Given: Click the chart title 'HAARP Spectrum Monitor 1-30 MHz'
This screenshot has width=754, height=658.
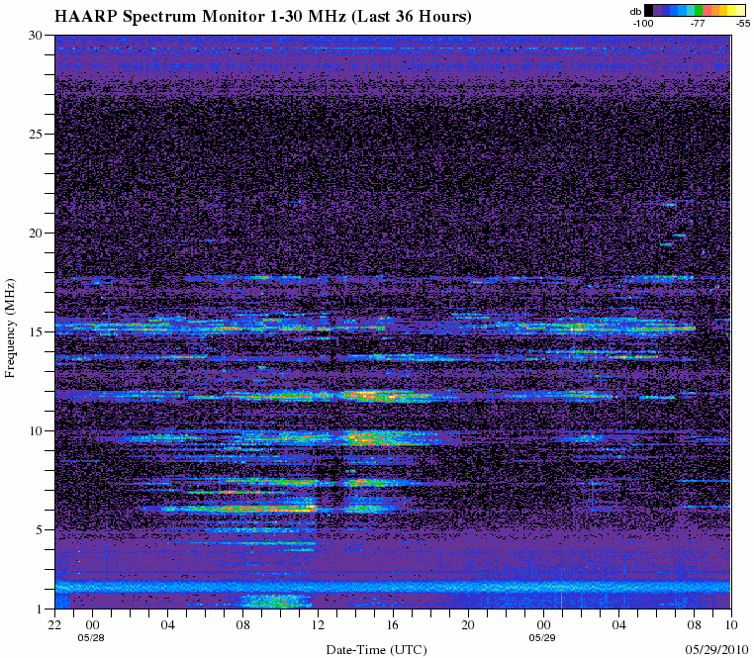Looking at the screenshot, I should [x=200, y=17].
